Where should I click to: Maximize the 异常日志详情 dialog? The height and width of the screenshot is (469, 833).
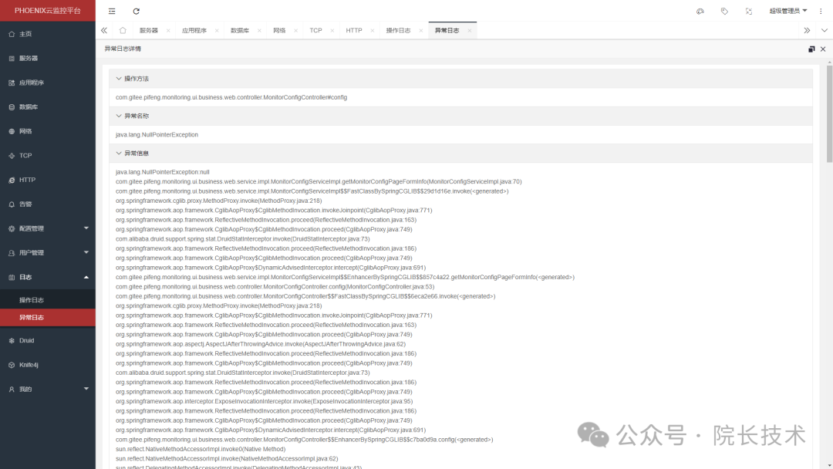[811, 49]
